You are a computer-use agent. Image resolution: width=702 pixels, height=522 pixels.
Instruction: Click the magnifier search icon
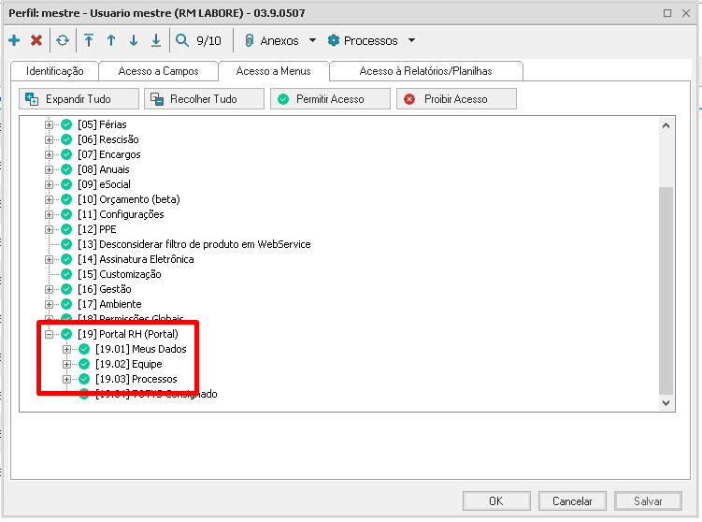[181, 40]
